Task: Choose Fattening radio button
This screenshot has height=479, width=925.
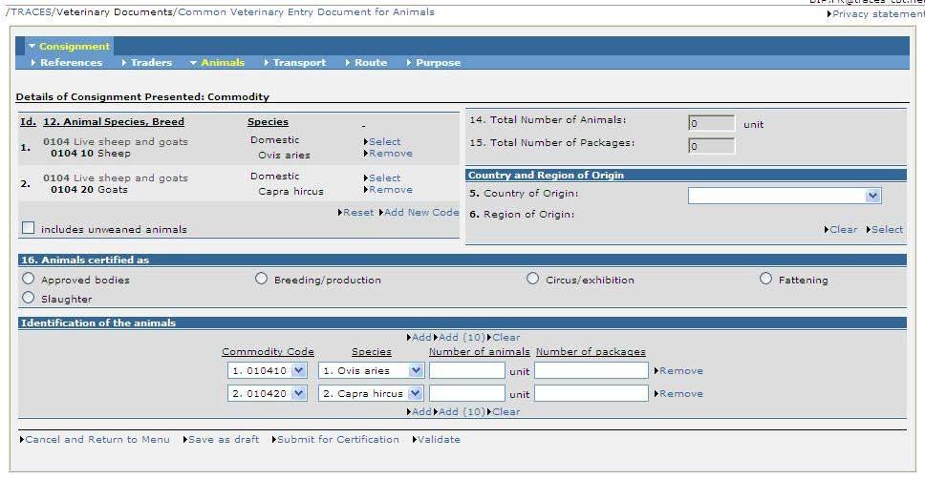Action: (765, 278)
